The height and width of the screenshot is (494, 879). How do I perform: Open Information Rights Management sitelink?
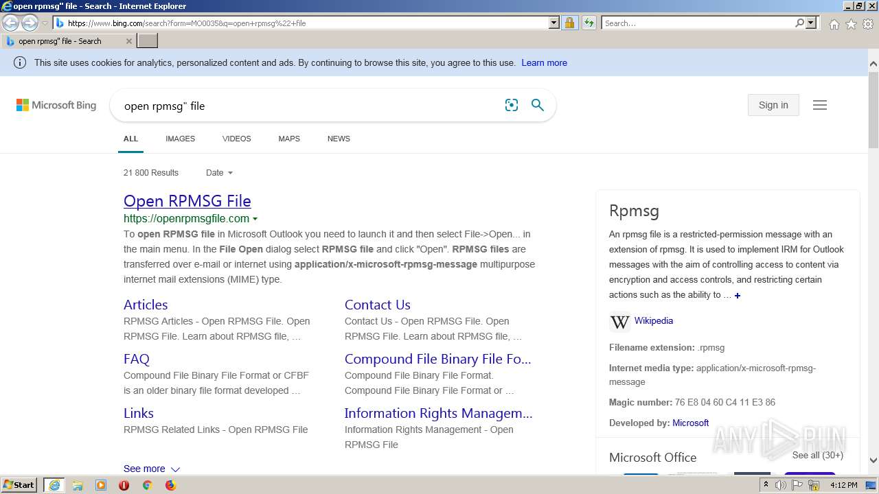pos(439,413)
